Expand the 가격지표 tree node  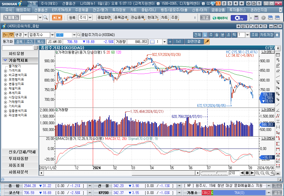coord(5,71)
